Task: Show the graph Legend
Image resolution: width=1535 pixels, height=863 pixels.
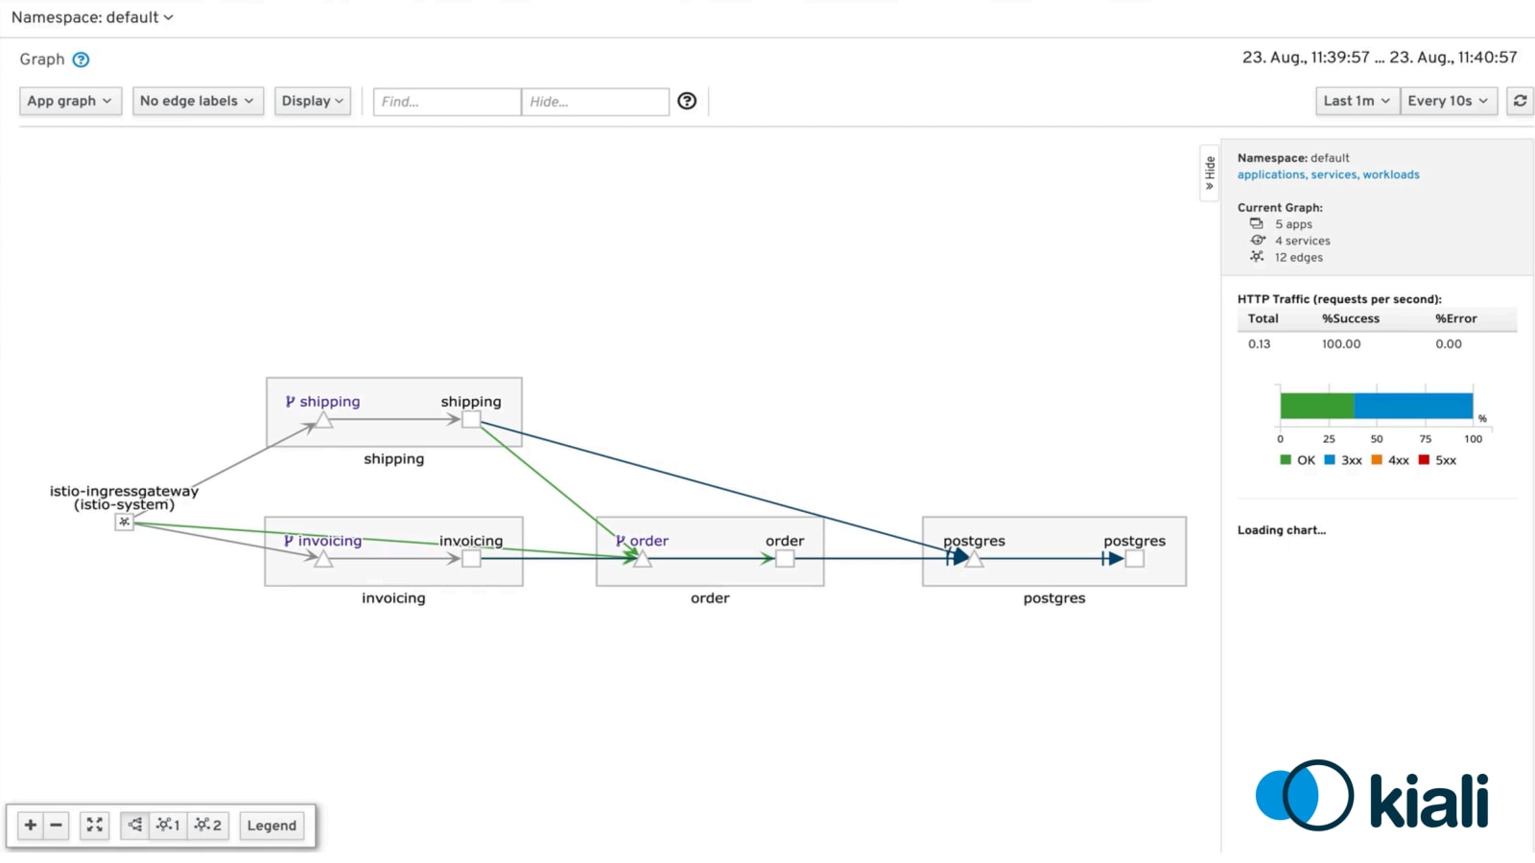Action: pyautogui.click(x=272, y=826)
